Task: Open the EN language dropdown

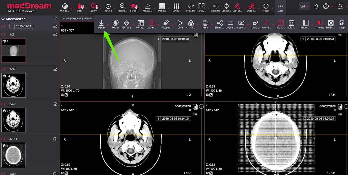Action: click(304, 6)
